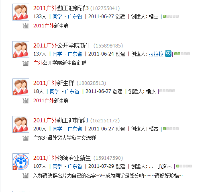
Task: Open creator link 拉拉拉
Action: coord(156,54)
